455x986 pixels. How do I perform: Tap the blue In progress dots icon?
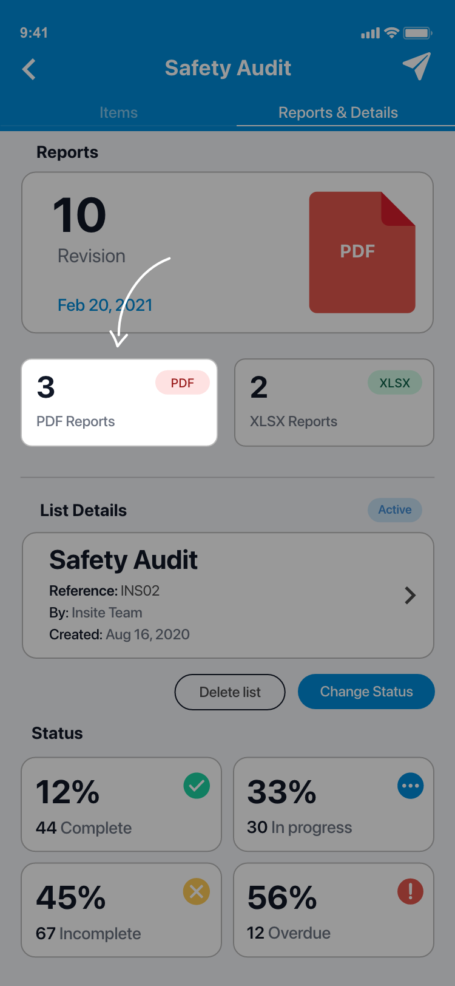[410, 786]
